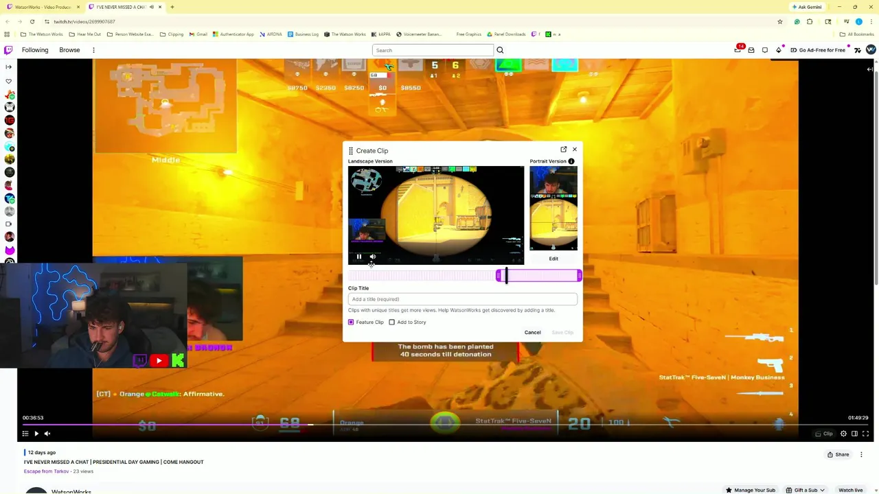Toggle theatre mode in the player
The image size is (879, 494).
point(855,434)
